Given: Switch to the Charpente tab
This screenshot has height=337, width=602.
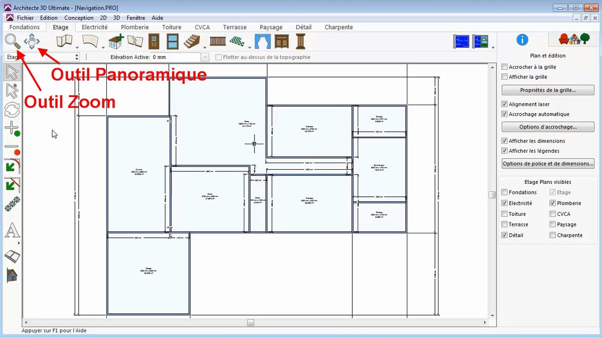Looking at the screenshot, I should [x=339, y=27].
